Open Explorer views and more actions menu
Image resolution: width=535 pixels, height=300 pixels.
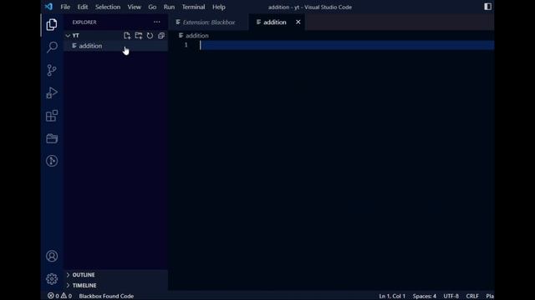coord(156,22)
